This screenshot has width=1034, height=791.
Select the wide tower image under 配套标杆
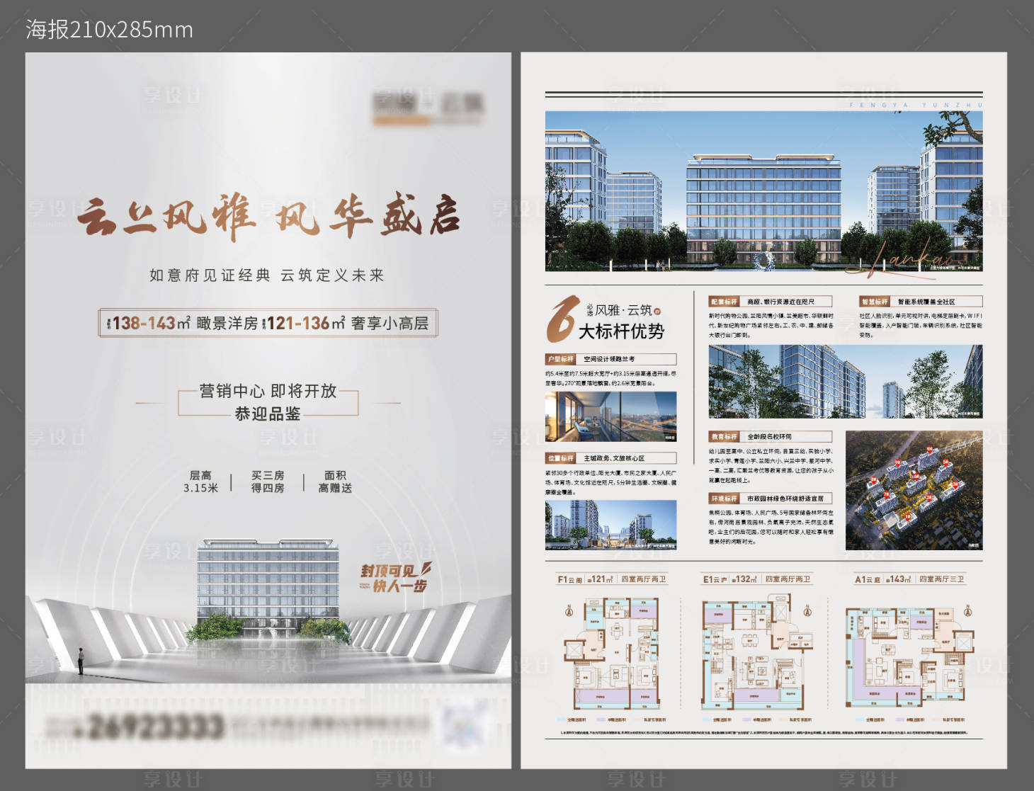click(846, 382)
